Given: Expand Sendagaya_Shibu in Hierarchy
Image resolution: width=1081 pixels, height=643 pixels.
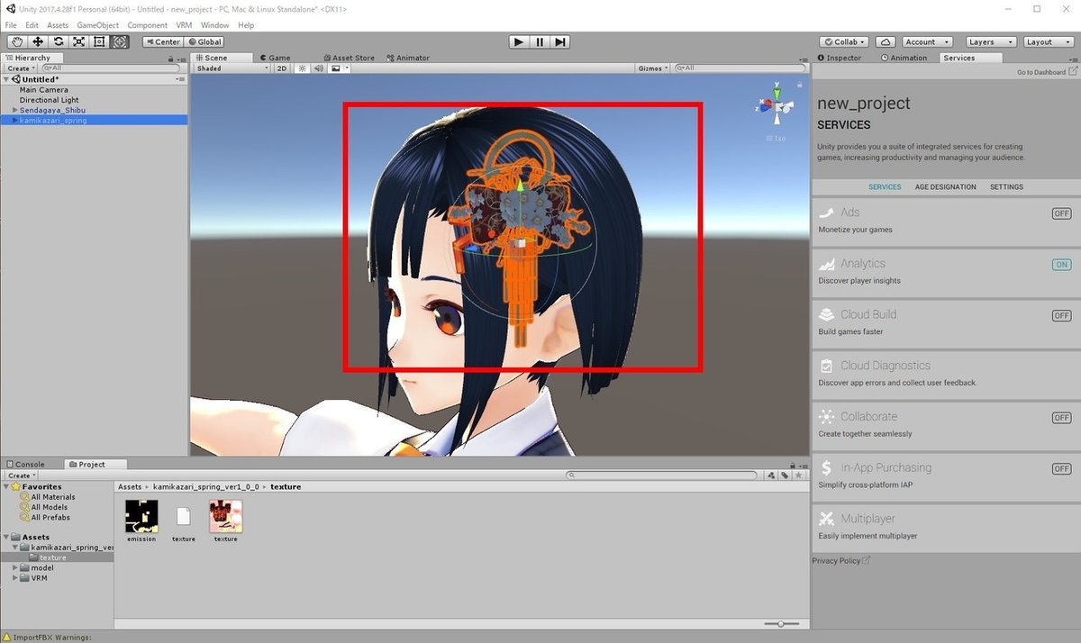Looking at the screenshot, I should click(14, 110).
